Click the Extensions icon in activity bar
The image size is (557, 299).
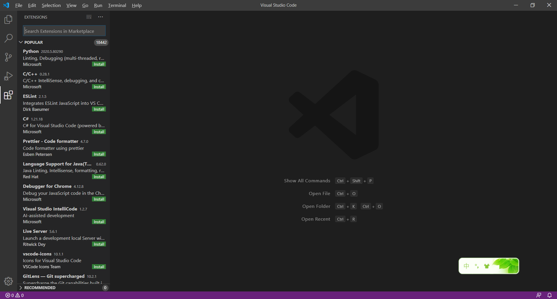coord(8,95)
